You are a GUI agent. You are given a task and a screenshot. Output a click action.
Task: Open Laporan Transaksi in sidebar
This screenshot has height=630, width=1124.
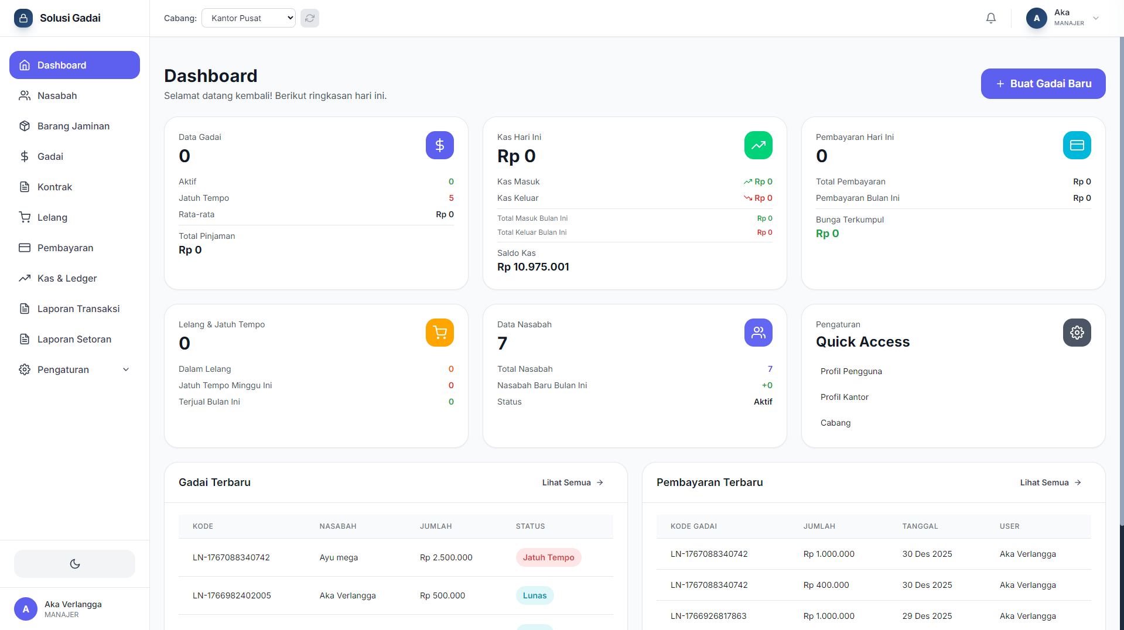pos(74,309)
